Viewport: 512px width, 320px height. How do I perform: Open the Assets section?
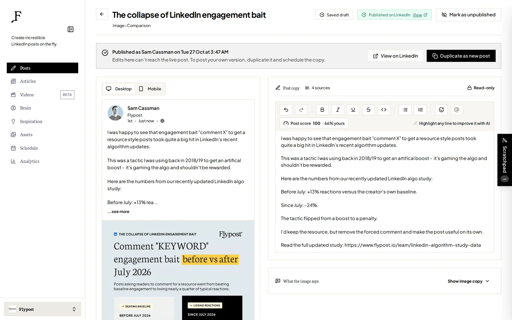(42, 135)
